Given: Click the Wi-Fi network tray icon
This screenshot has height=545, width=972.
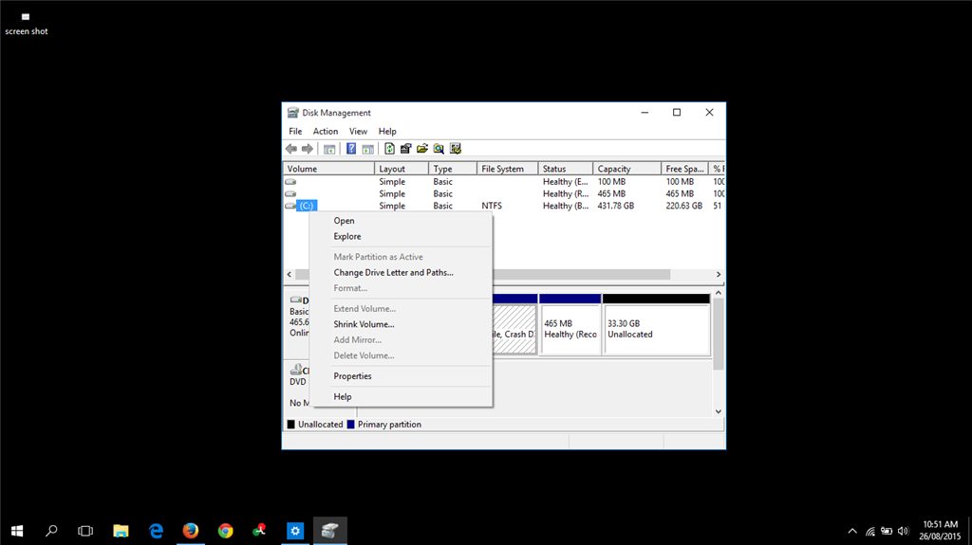Looking at the screenshot, I should [870, 532].
